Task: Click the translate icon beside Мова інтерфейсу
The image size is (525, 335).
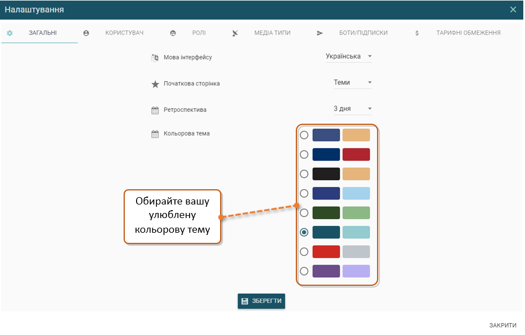Action: point(155,58)
